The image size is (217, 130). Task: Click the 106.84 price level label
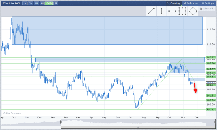coord(211,63)
